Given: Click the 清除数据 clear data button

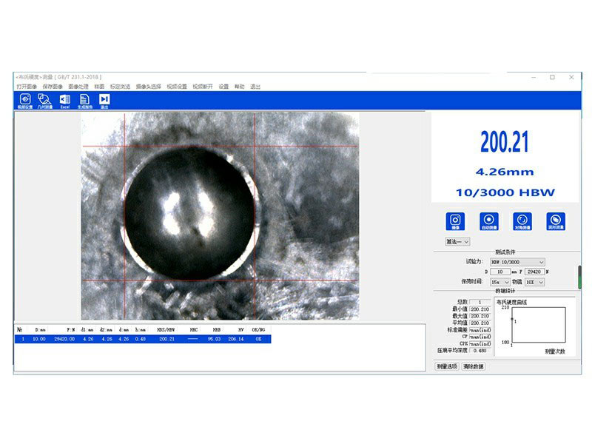Looking at the screenshot, I should pos(474,366).
